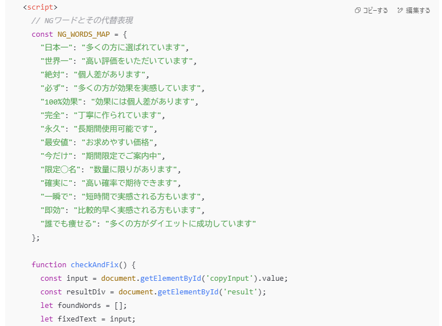Click getElementById on the input line
Viewport: 442px width, 326px height.
coord(171,278)
